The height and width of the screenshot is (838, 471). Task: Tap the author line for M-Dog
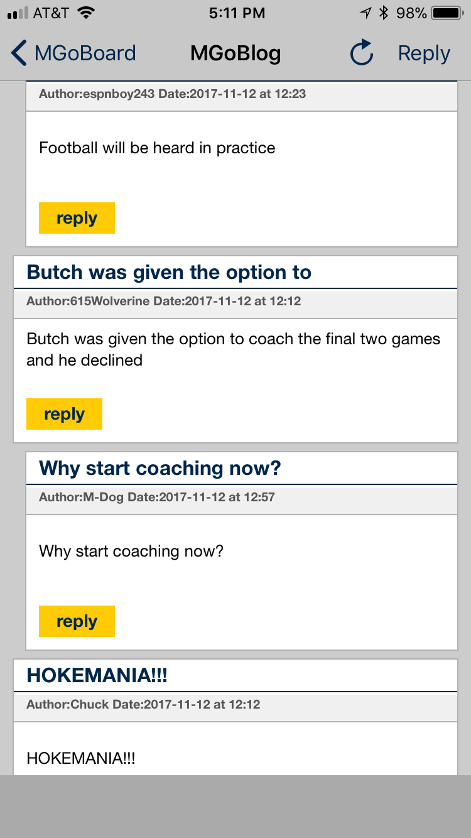click(156, 498)
